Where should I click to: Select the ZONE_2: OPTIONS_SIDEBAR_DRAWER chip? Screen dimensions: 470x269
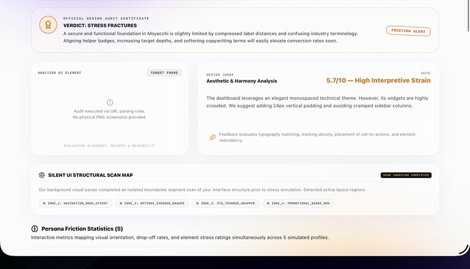[152, 203]
